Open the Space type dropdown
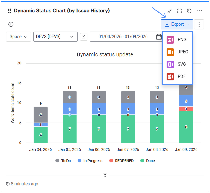Image resolution: width=210 pixels, height=193 pixels. 18,37
